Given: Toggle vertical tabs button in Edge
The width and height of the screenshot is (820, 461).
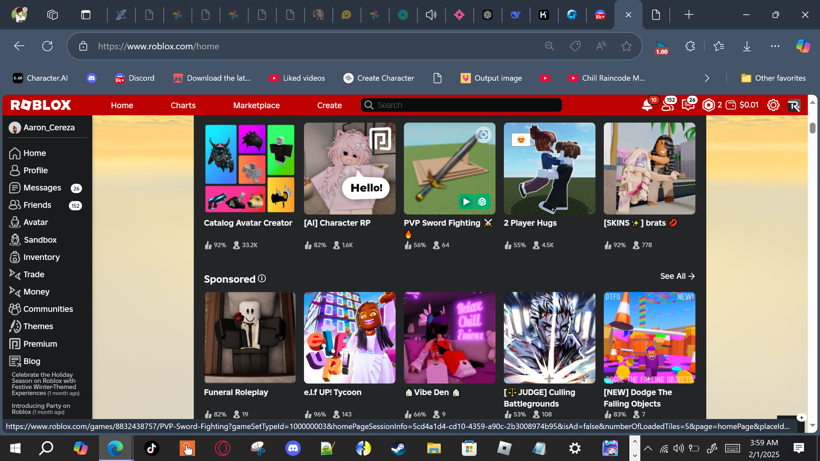Looking at the screenshot, I should [x=86, y=15].
